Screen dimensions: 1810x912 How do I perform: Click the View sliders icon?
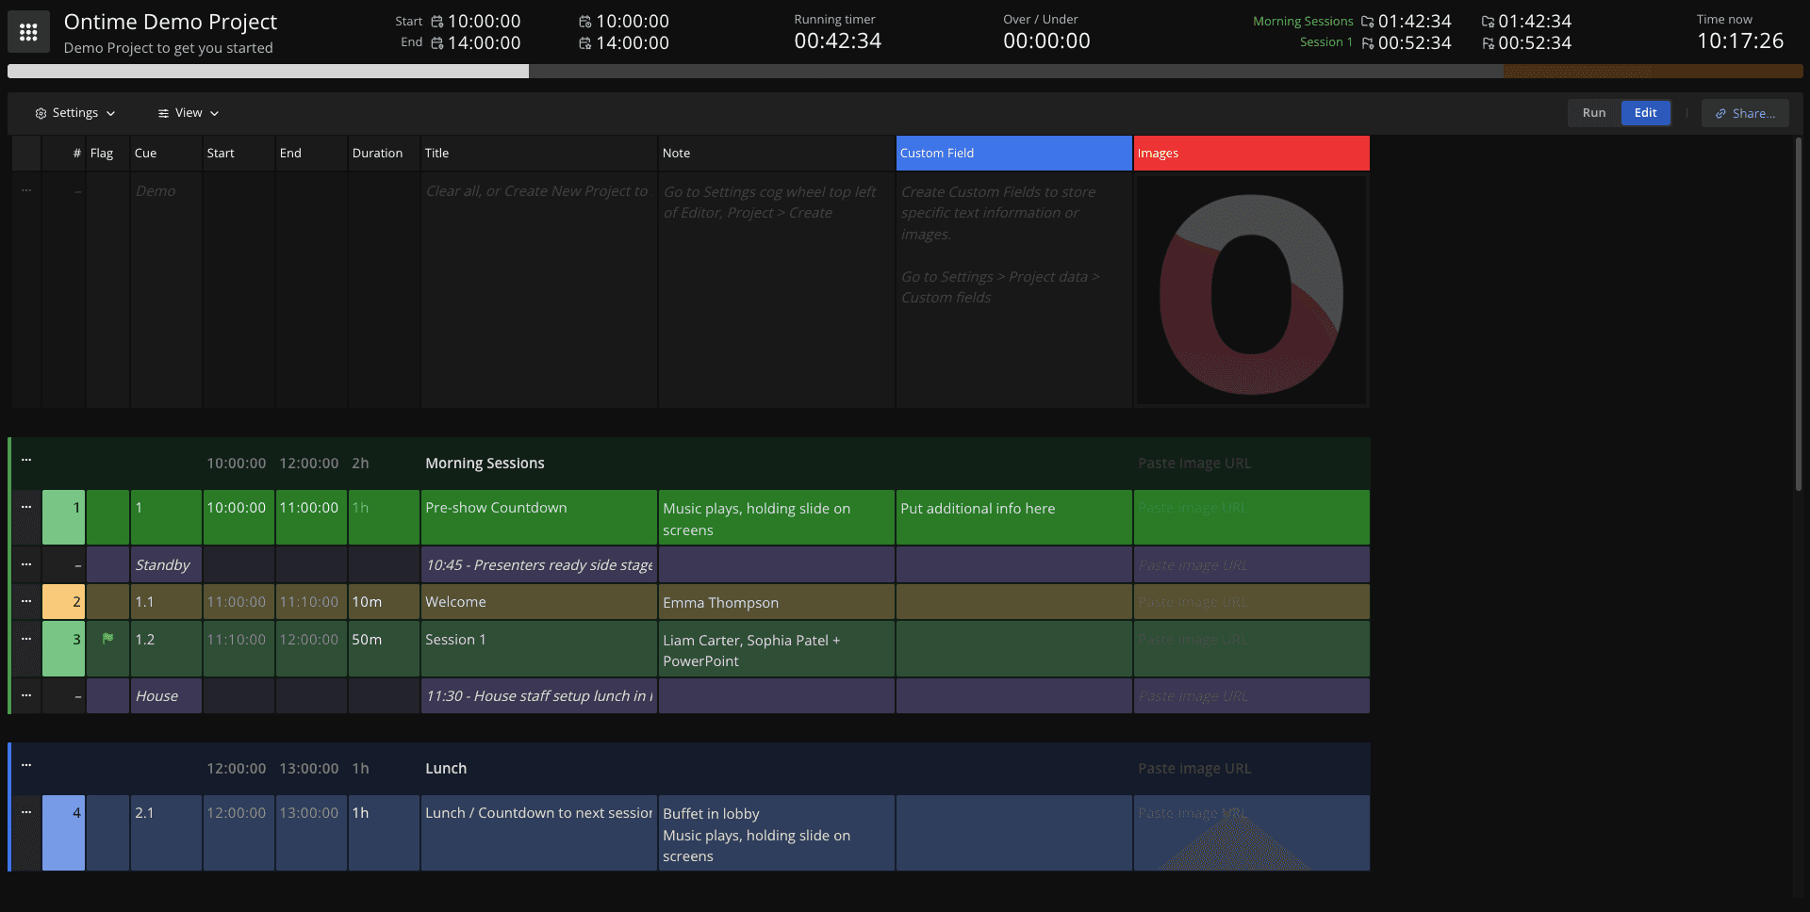(162, 112)
